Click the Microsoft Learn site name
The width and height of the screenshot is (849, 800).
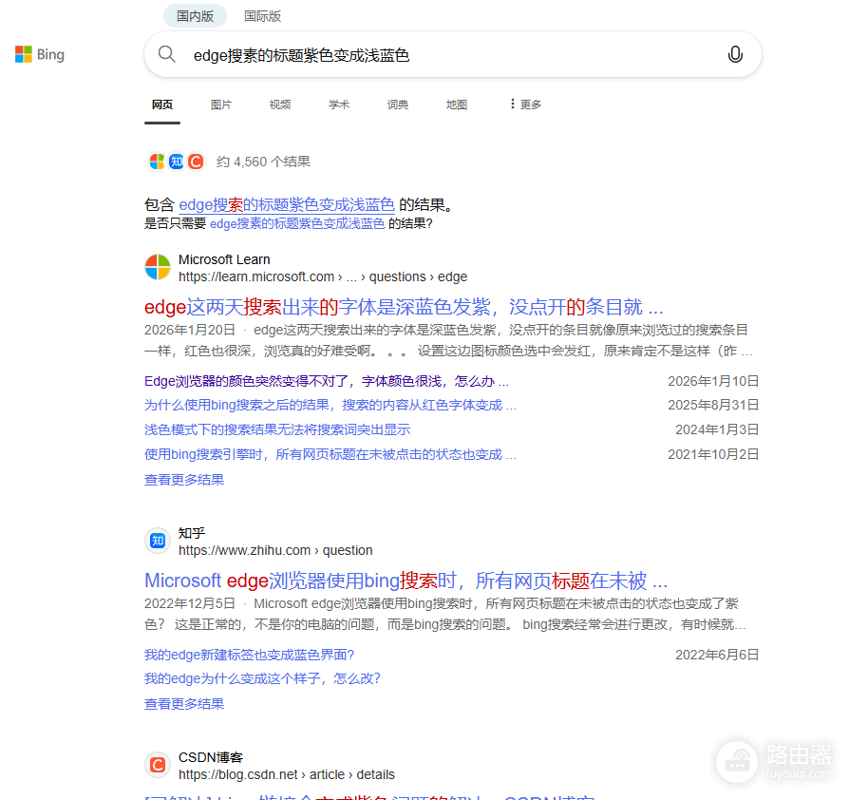(224, 259)
